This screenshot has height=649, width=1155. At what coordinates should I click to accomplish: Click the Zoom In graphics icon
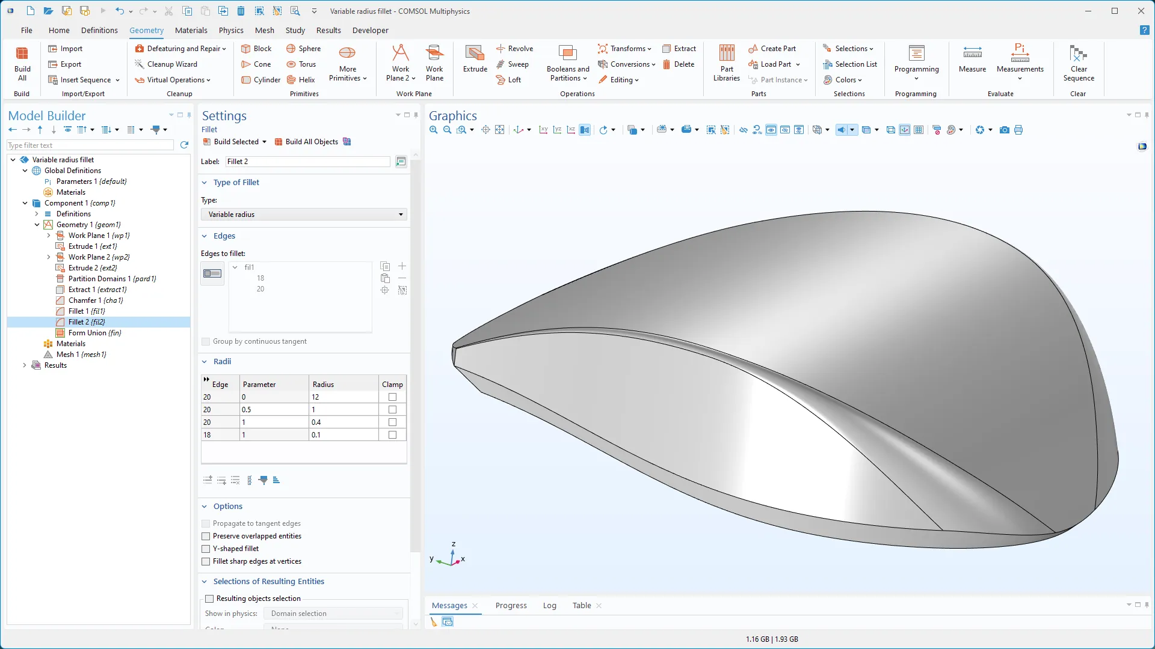[x=433, y=130]
